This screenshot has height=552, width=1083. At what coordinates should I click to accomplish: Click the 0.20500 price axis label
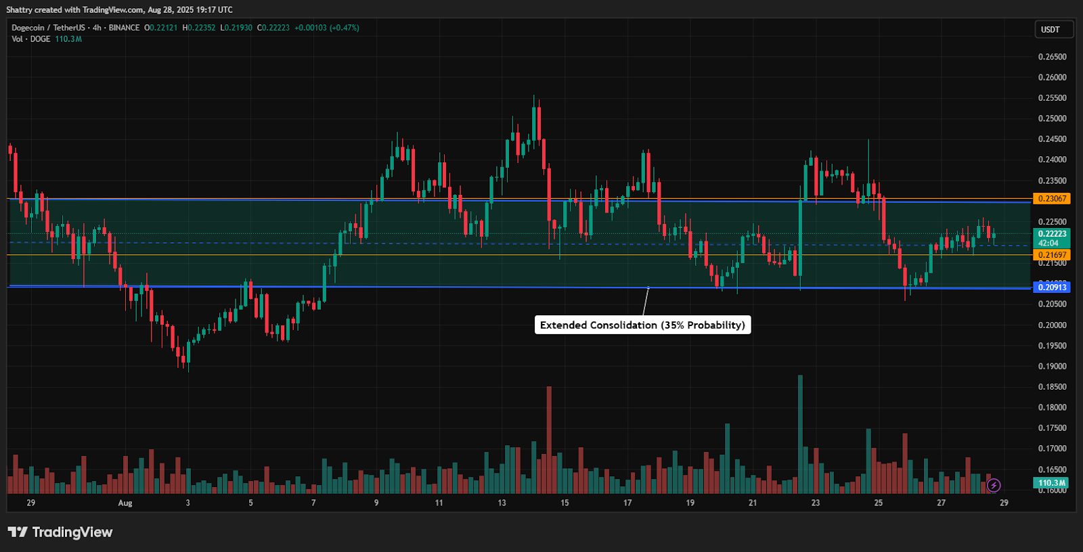coord(1053,304)
